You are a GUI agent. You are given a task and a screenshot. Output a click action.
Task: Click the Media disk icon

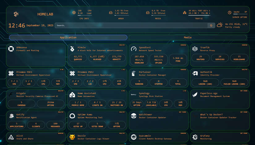[x=148, y=13]
